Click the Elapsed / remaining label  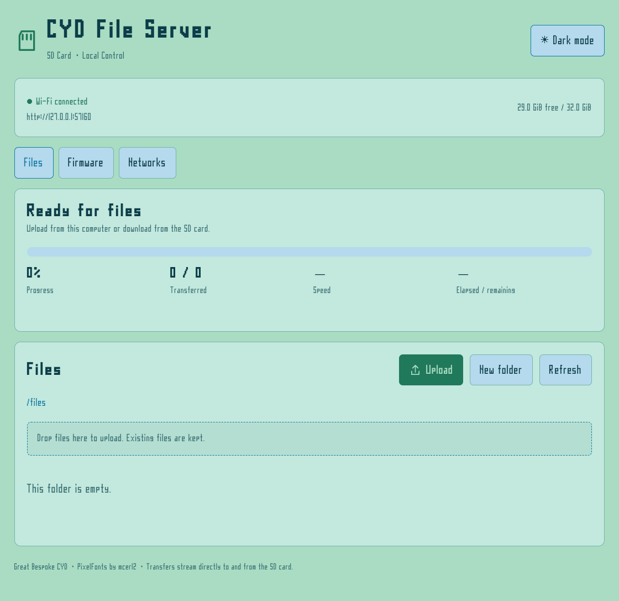[x=486, y=290]
